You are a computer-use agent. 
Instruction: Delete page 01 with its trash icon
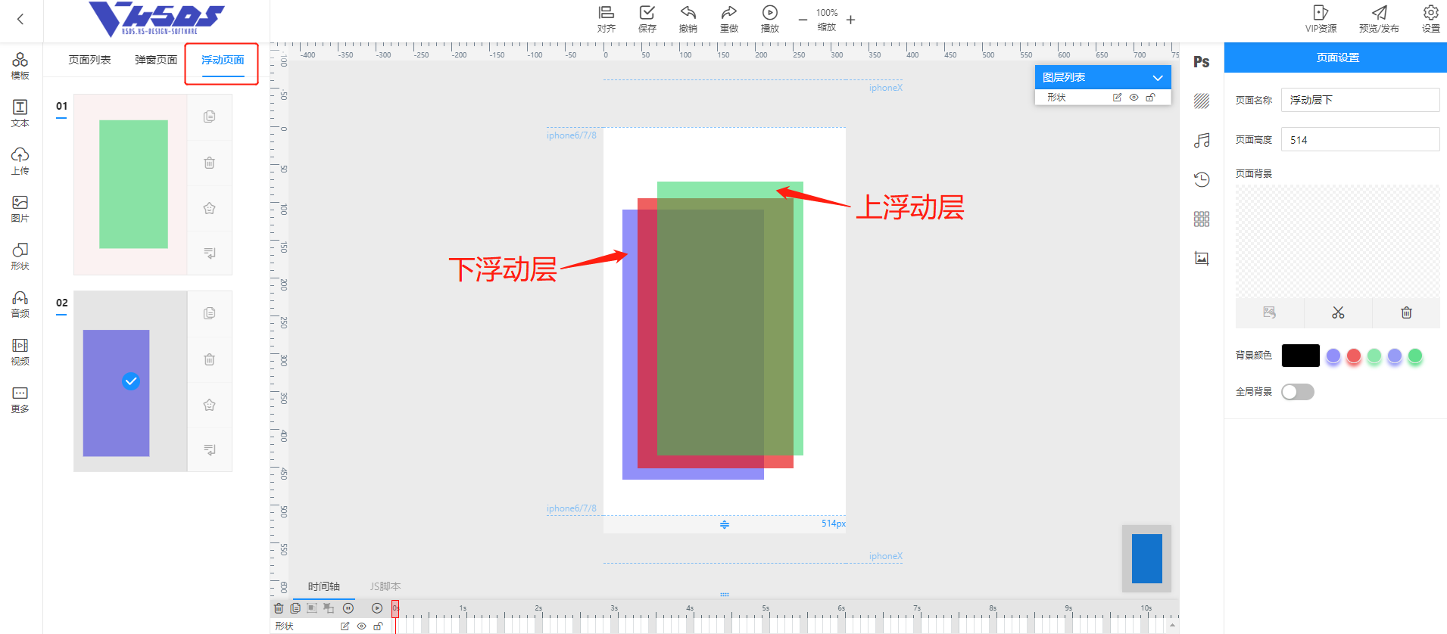[x=210, y=163]
